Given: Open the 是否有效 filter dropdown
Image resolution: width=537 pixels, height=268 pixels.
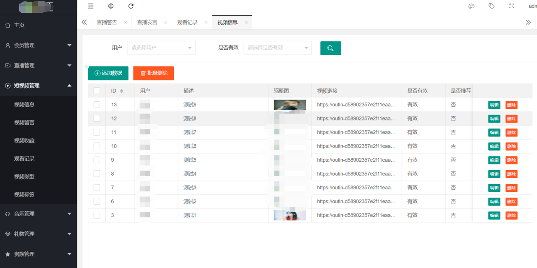Looking at the screenshot, I should (x=277, y=48).
